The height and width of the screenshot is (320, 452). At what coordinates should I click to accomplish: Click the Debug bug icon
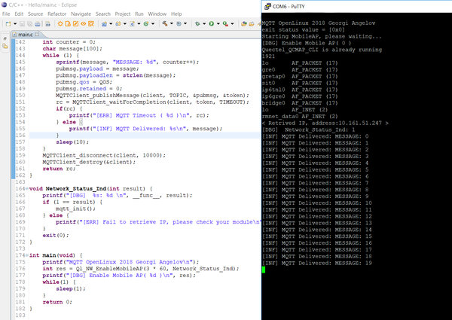pos(197,23)
